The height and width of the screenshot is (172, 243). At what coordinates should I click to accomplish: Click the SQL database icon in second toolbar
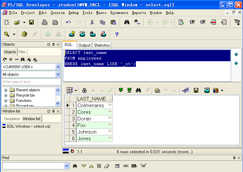82,34
